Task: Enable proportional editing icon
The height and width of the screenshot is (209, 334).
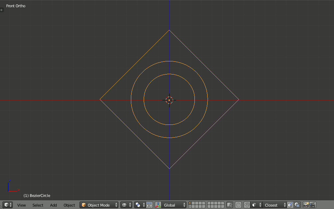Action: click(238, 205)
